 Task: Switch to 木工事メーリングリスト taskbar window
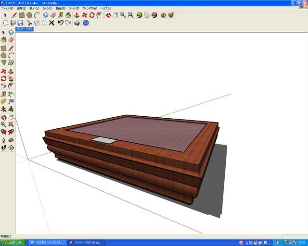click(x=46, y=243)
